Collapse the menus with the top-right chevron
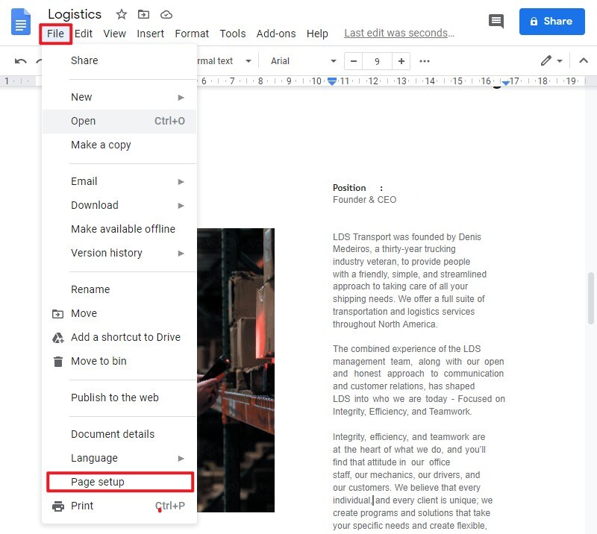Screen dimensions: 597x534 tap(584, 60)
